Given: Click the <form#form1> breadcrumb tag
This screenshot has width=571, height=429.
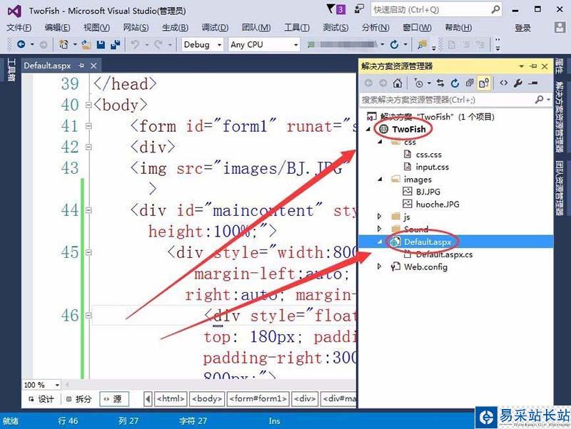Looking at the screenshot, I should pos(258,399).
